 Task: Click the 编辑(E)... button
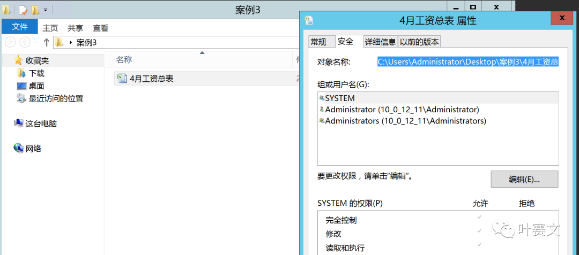point(524,180)
